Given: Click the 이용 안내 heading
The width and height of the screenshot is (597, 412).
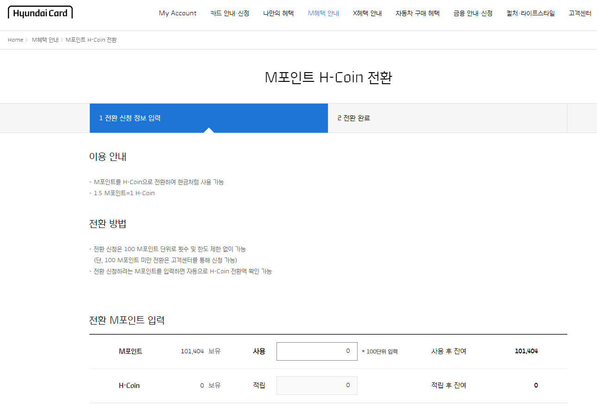Looking at the screenshot, I should tap(108, 157).
